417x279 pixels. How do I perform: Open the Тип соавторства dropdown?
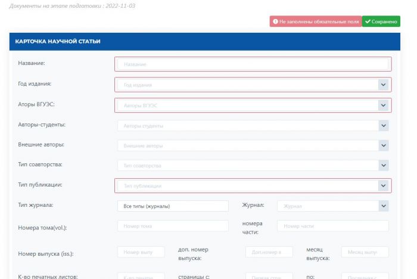(253, 165)
